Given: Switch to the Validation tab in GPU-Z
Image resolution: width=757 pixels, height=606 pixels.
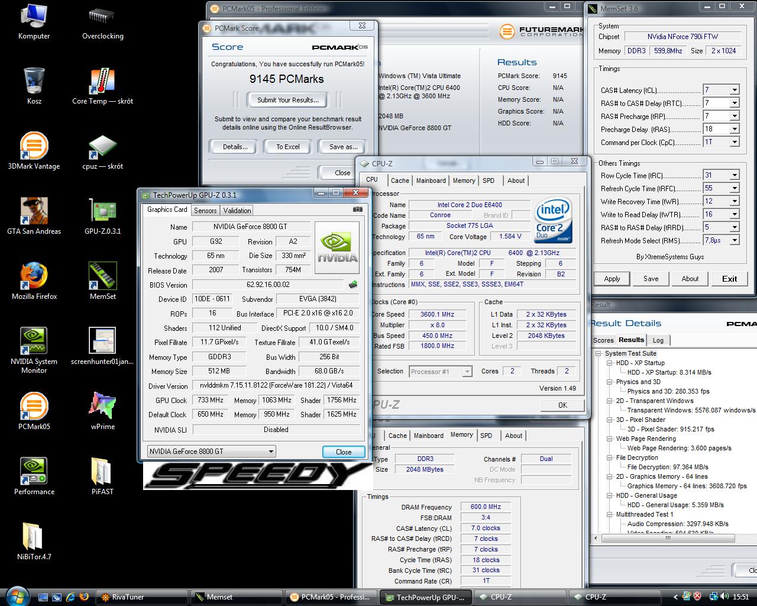Looking at the screenshot, I should [x=237, y=211].
